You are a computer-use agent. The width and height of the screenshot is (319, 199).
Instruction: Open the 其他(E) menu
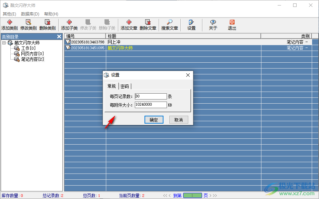coord(9,14)
